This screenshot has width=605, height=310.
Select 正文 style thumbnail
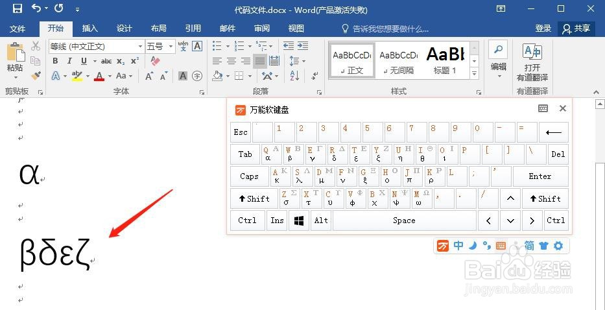(x=352, y=61)
